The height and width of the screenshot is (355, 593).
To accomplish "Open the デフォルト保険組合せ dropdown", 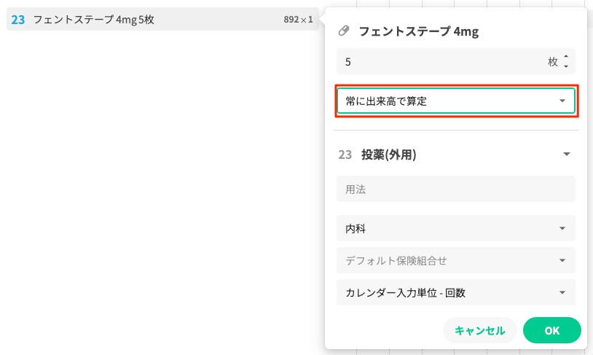I will 456,260.
